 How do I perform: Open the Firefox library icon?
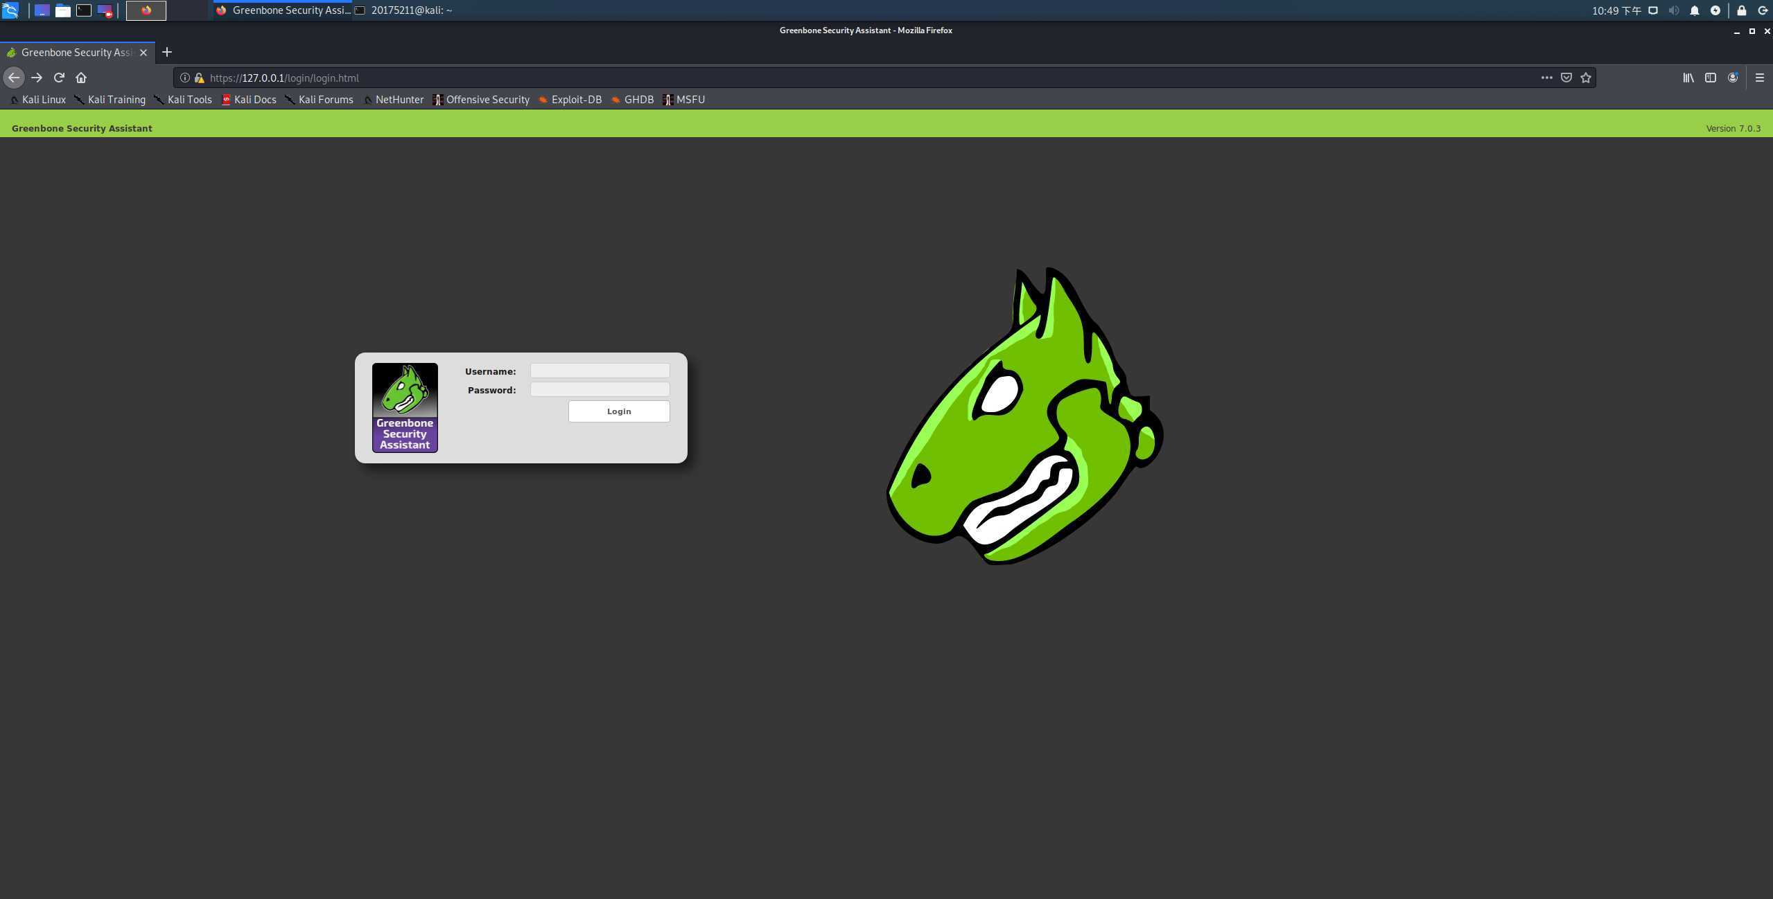tap(1688, 78)
